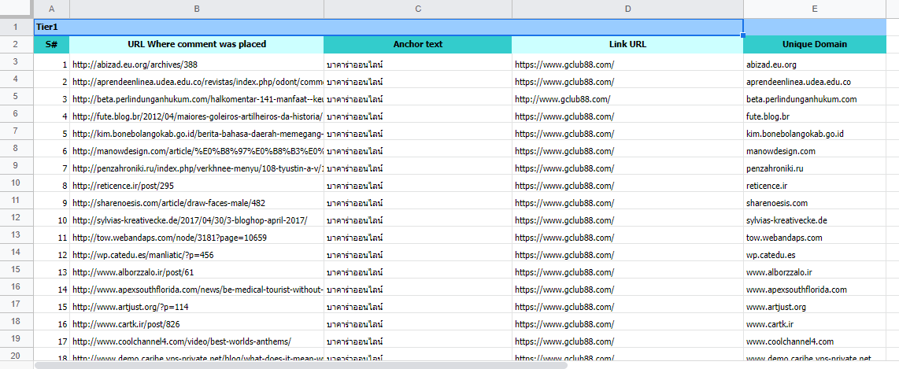Select column B header

(x=196, y=9)
